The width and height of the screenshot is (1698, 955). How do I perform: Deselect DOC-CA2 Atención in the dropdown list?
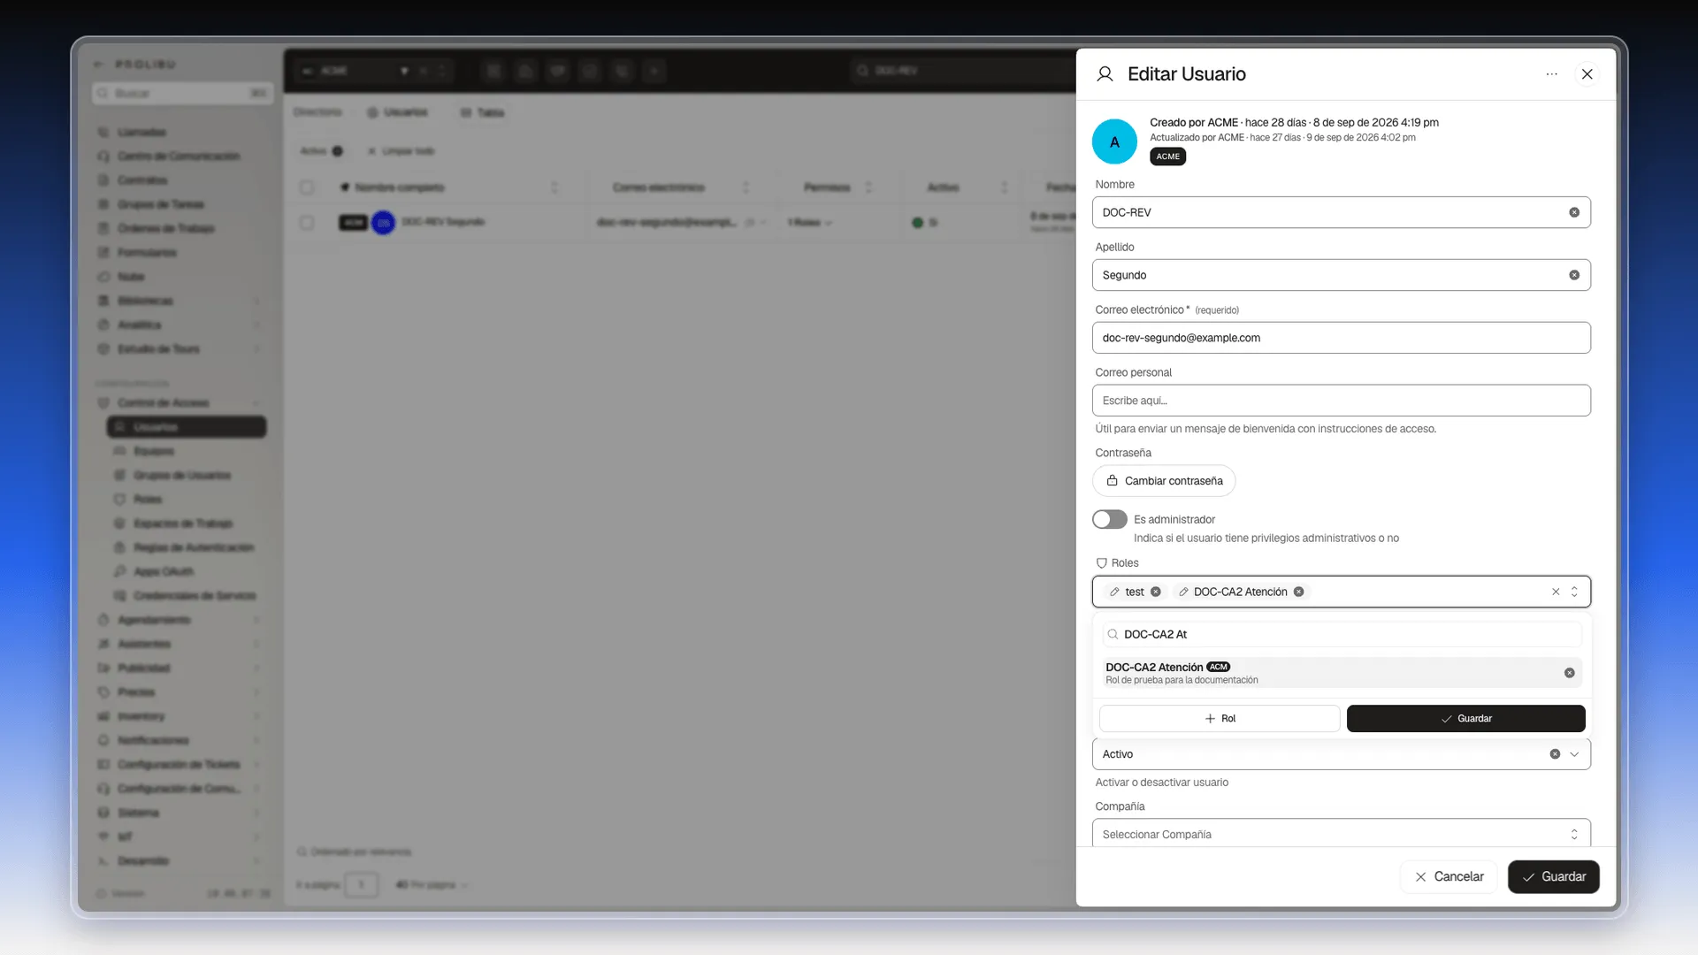tap(1570, 673)
